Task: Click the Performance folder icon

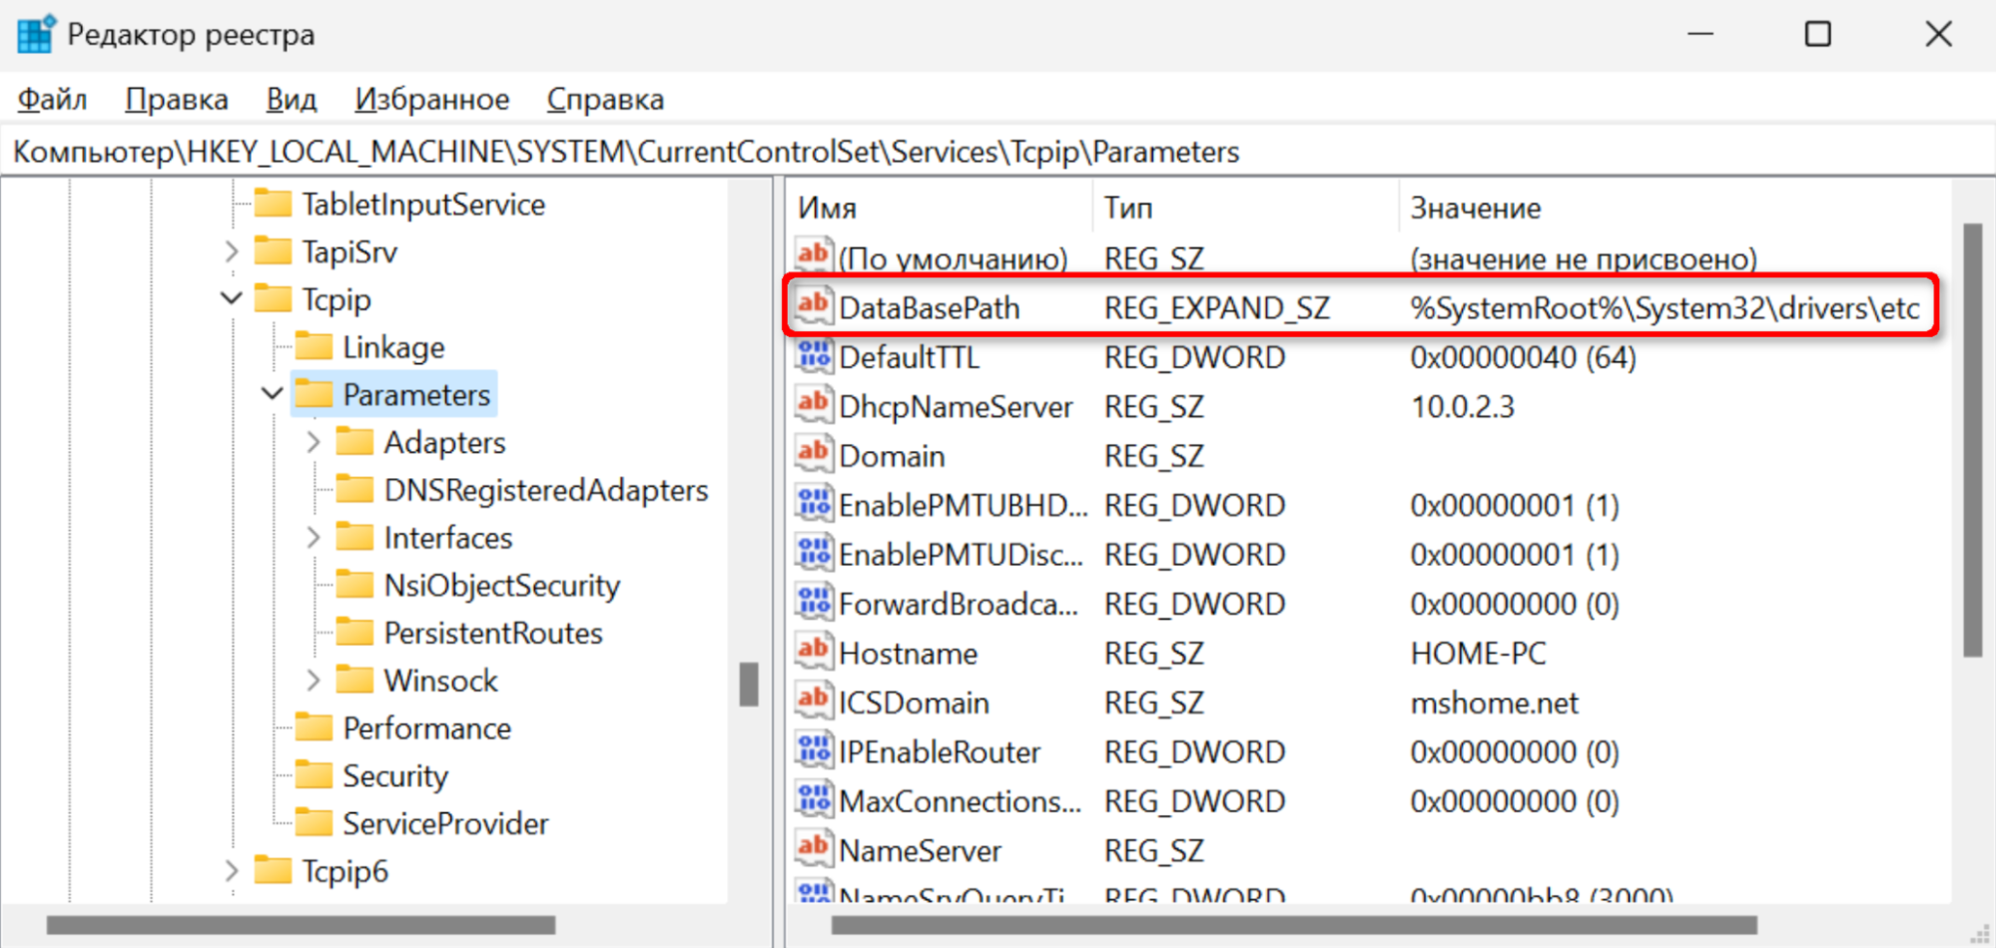Action: [x=314, y=727]
